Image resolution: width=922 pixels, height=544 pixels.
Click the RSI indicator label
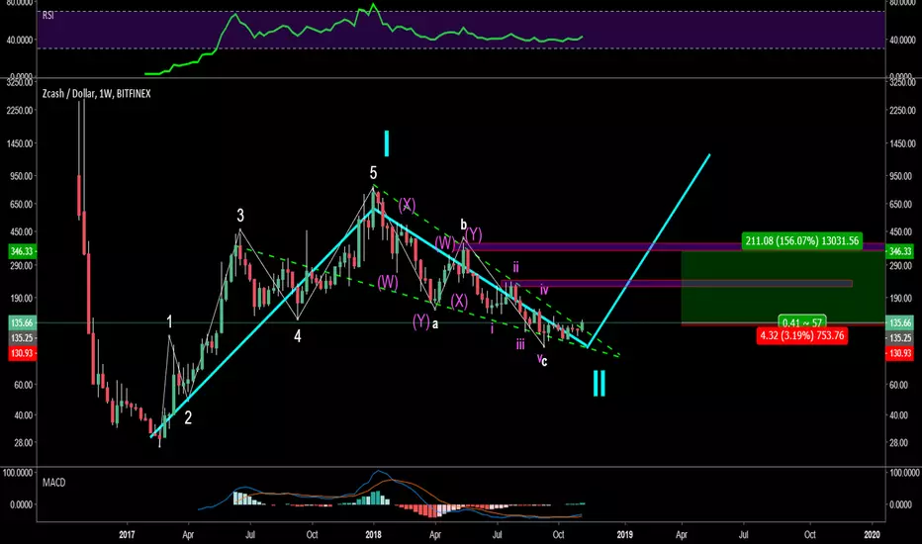(x=48, y=15)
